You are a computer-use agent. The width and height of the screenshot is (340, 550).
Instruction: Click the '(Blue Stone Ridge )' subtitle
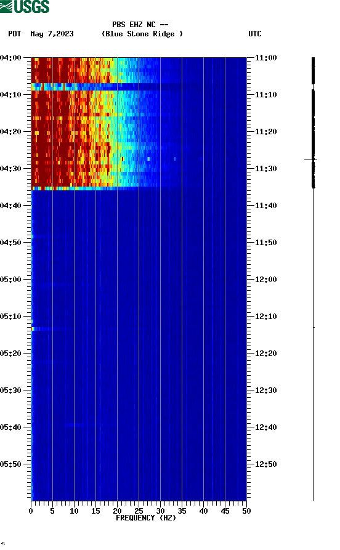point(142,34)
